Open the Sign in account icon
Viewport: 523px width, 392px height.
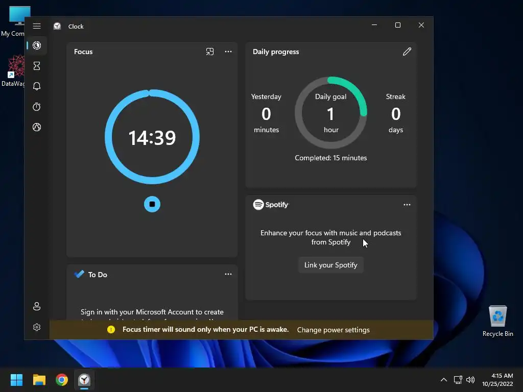click(37, 306)
